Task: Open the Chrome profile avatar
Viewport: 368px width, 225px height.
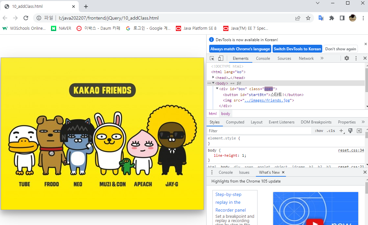Action: (x=353, y=18)
